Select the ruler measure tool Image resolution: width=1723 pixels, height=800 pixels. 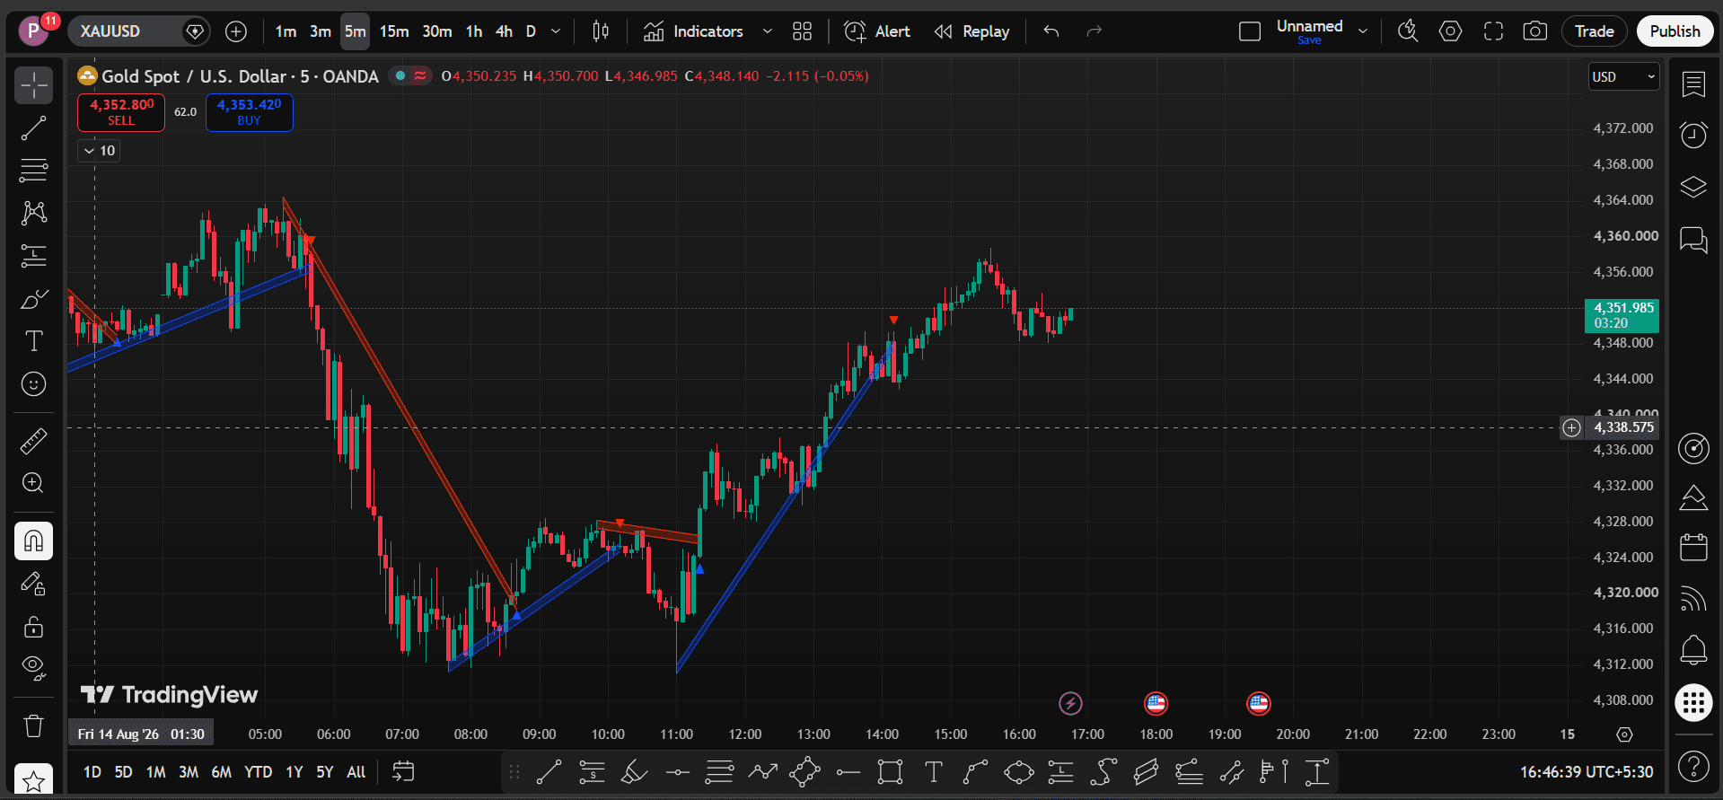click(34, 441)
